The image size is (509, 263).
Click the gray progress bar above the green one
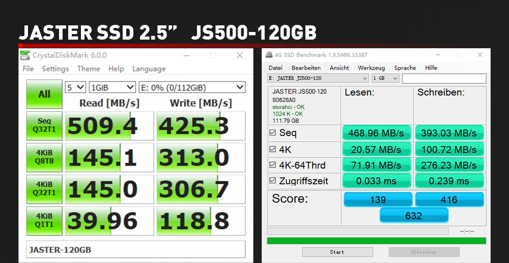click(357, 231)
